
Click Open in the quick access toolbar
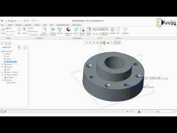8,21
